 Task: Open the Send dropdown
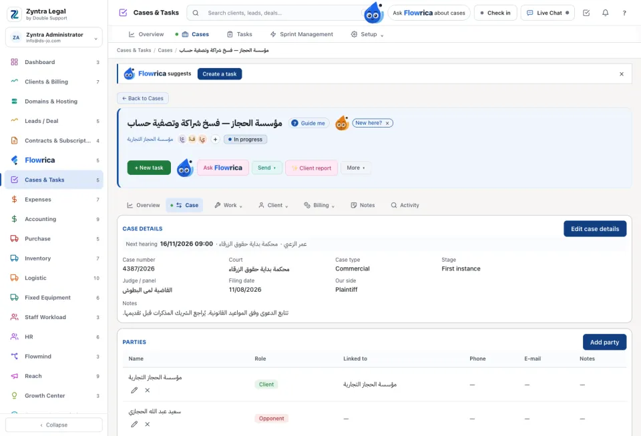tap(266, 168)
